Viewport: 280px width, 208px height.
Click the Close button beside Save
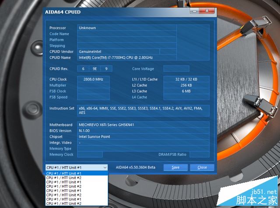click(x=202, y=167)
